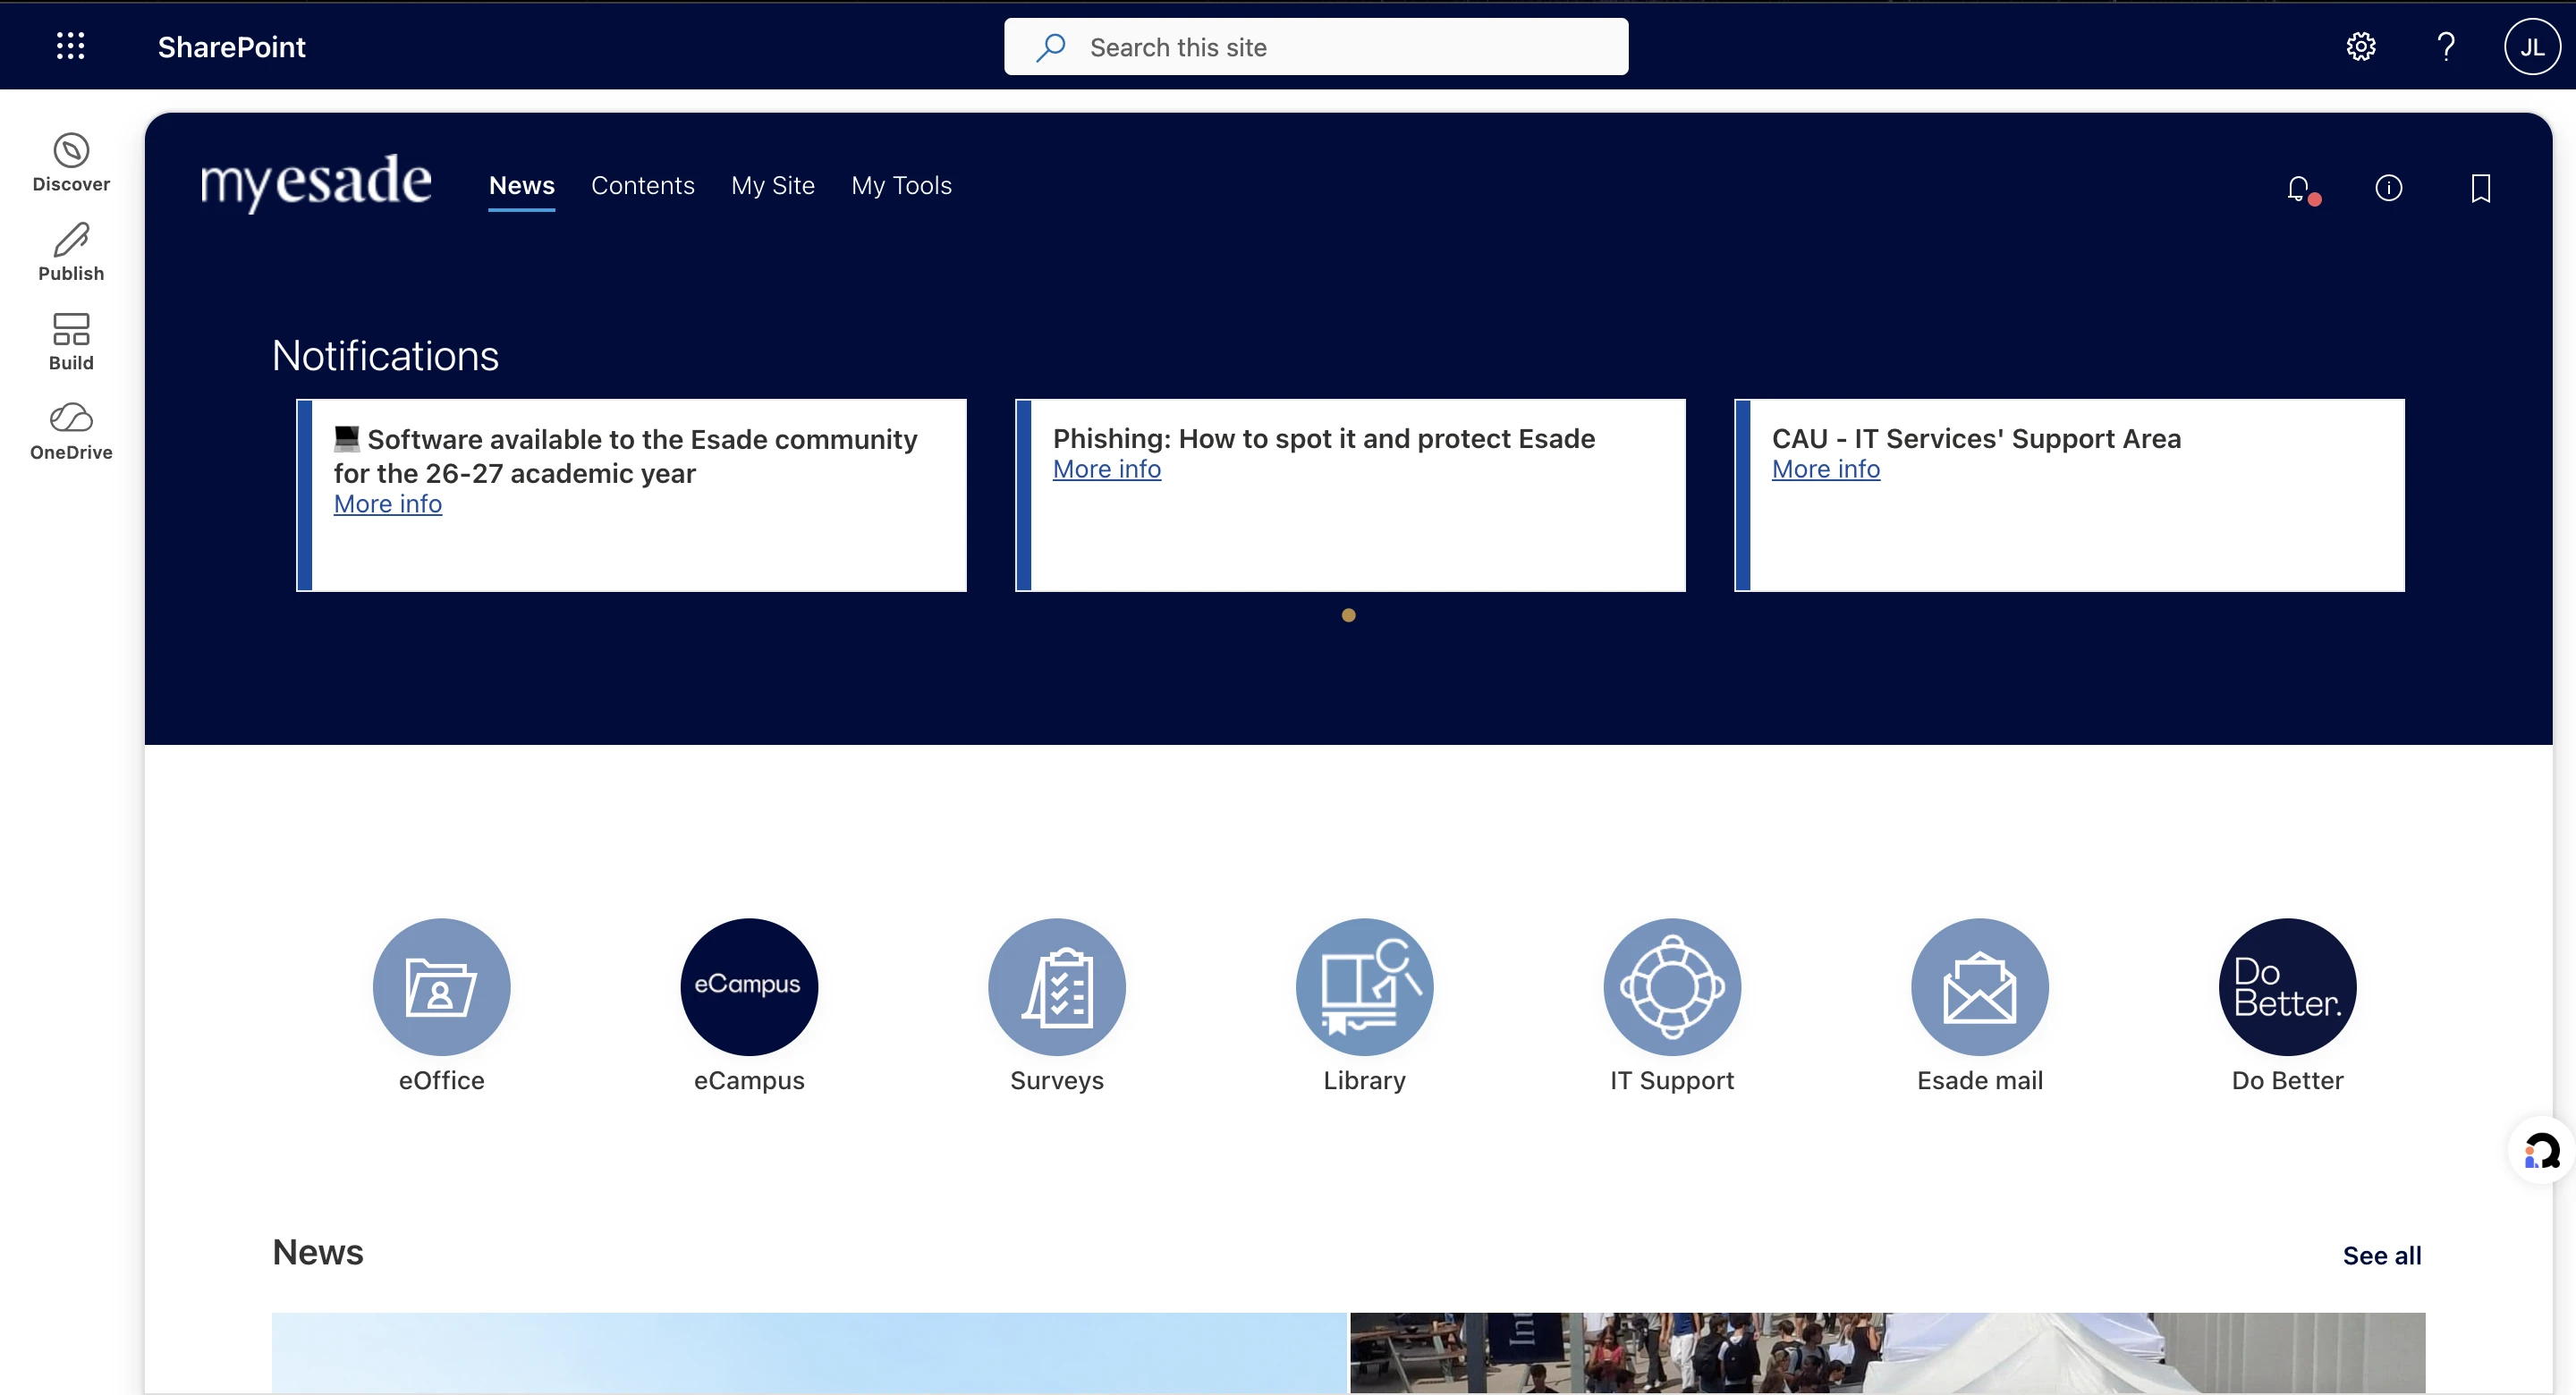This screenshot has width=2576, height=1395.
Task: Open the settings gear in the top bar
Action: (2360, 46)
